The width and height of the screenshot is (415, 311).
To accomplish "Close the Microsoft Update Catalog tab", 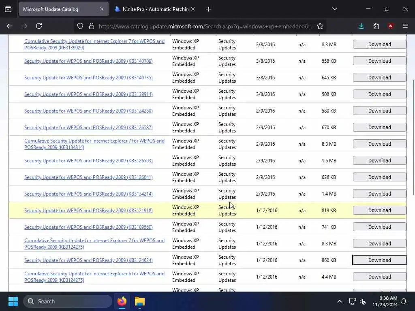I will pos(102,9).
